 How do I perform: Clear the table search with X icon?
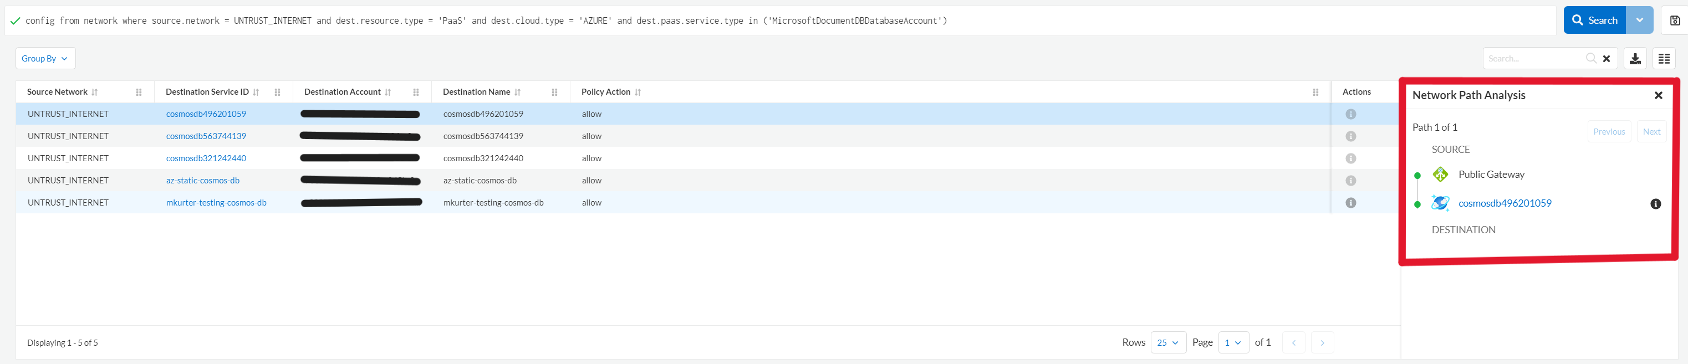[x=1606, y=58]
